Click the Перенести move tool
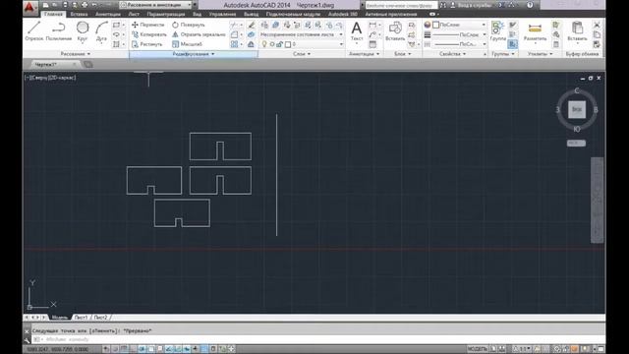 click(148, 25)
